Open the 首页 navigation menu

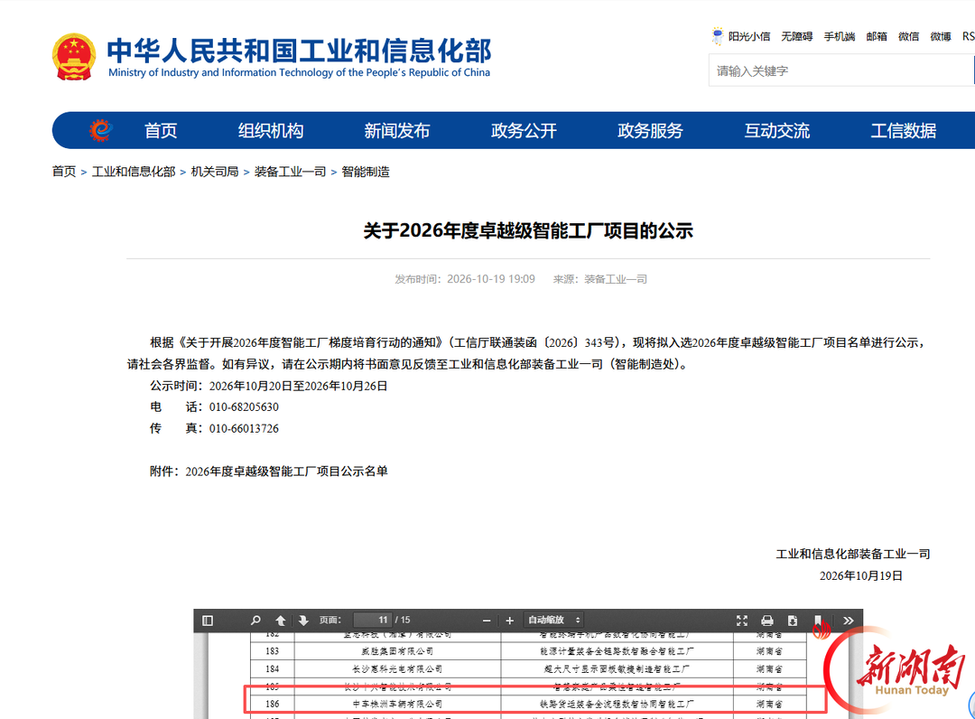point(161,131)
